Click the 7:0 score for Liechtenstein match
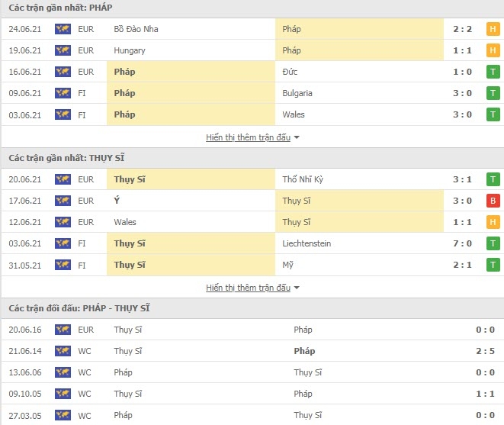 (462, 243)
